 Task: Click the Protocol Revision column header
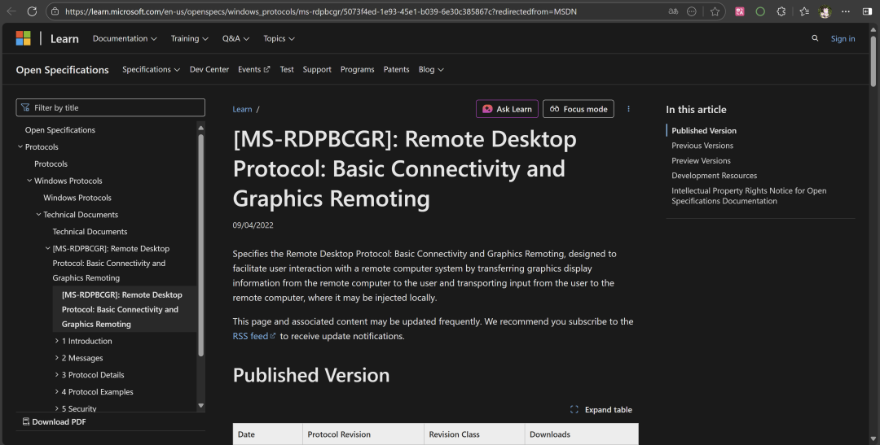point(363,434)
